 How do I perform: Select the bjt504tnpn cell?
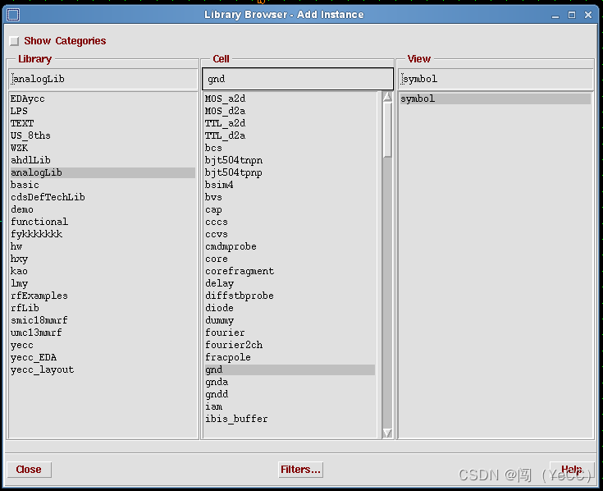(x=234, y=160)
